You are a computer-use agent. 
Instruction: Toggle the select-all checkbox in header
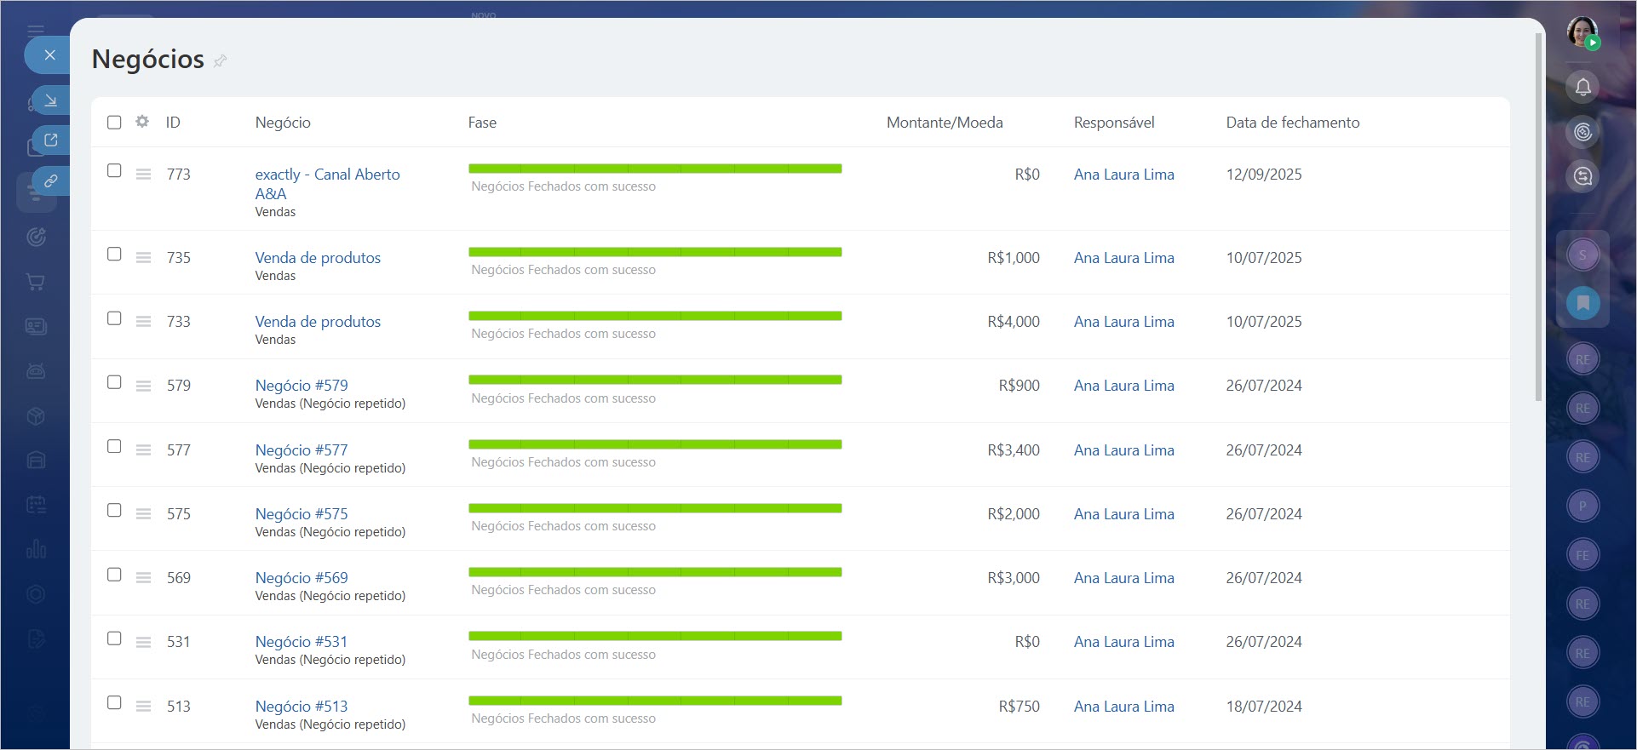pyautogui.click(x=114, y=122)
